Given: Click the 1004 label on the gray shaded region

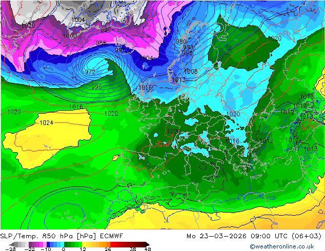Looking at the screenshot, I should [x=78, y=19].
